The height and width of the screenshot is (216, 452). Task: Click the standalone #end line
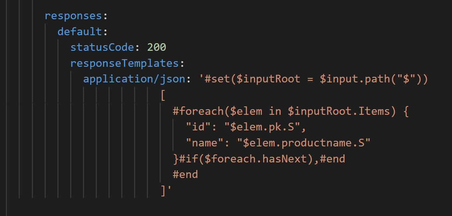tap(185, 174)
